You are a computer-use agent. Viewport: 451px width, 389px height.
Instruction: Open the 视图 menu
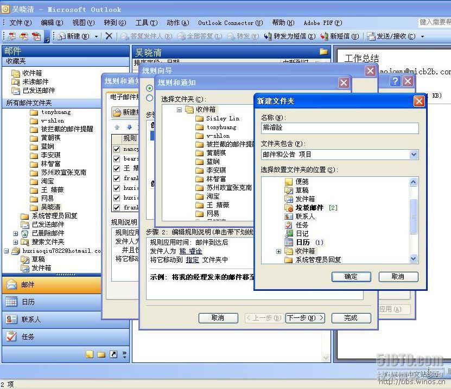[84, 23]
